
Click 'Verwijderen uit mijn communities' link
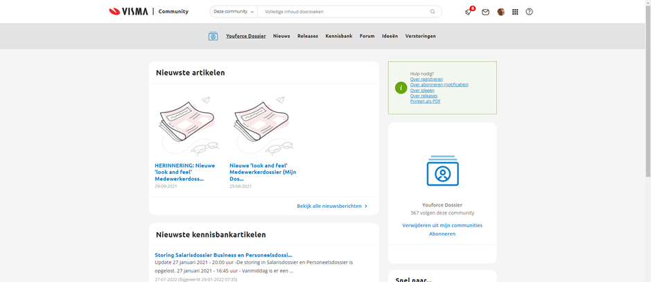442,226
